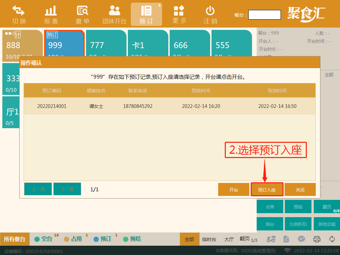The width and height of the screenshot is (340, 255).
Task: Select the 全部 area tab
Action: [x=190, y=239]
